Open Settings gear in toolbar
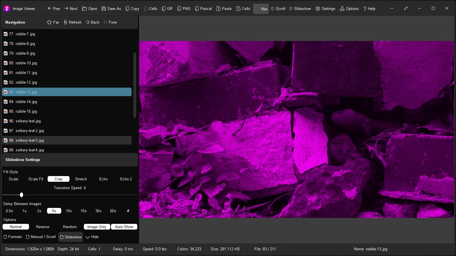Image resolution: width=456 pixels, height=256 pixels. coord(325,9)
